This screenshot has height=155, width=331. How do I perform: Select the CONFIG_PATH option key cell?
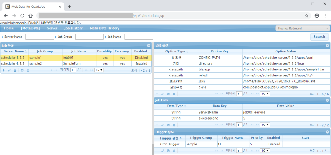coord(220,57)
